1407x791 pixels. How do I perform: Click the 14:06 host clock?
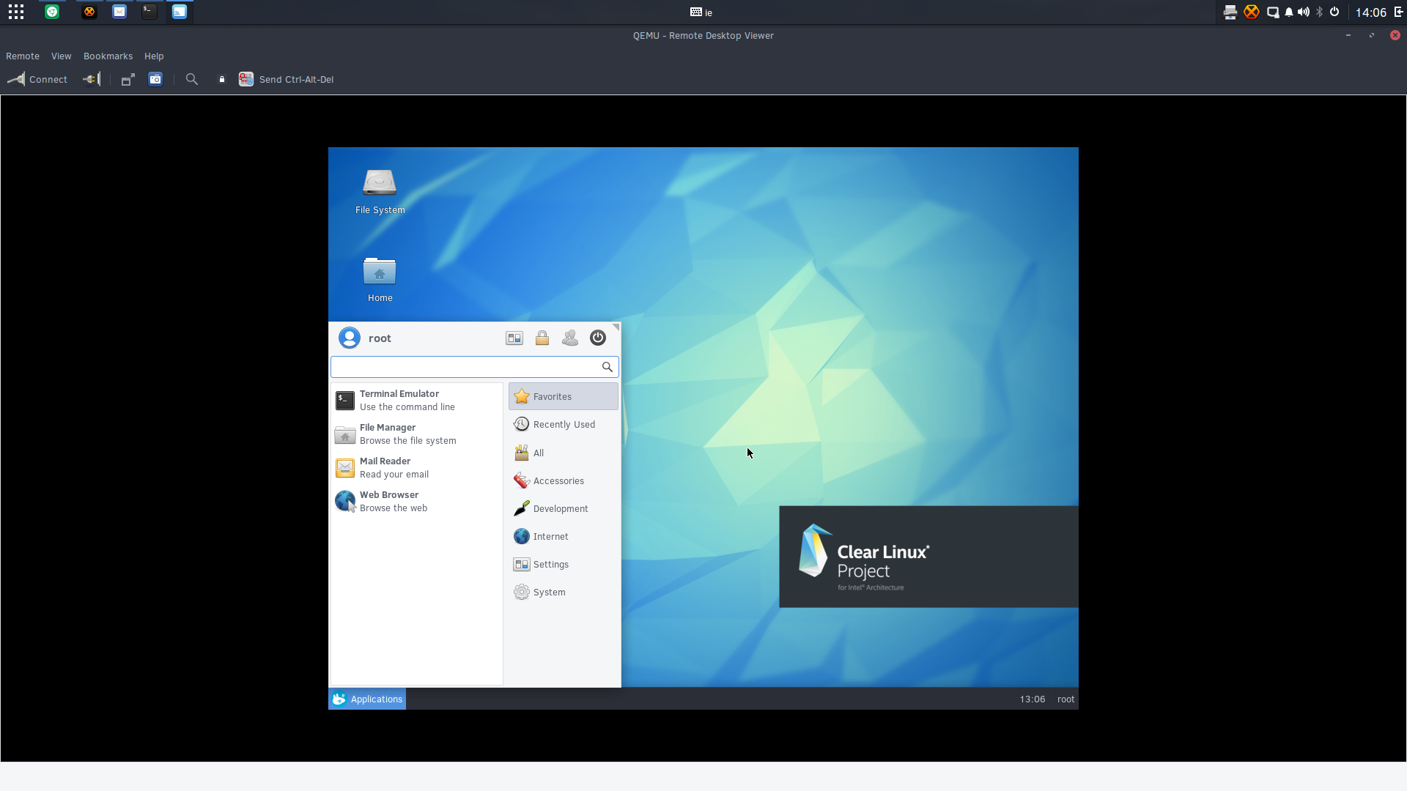pos(1370,12)
